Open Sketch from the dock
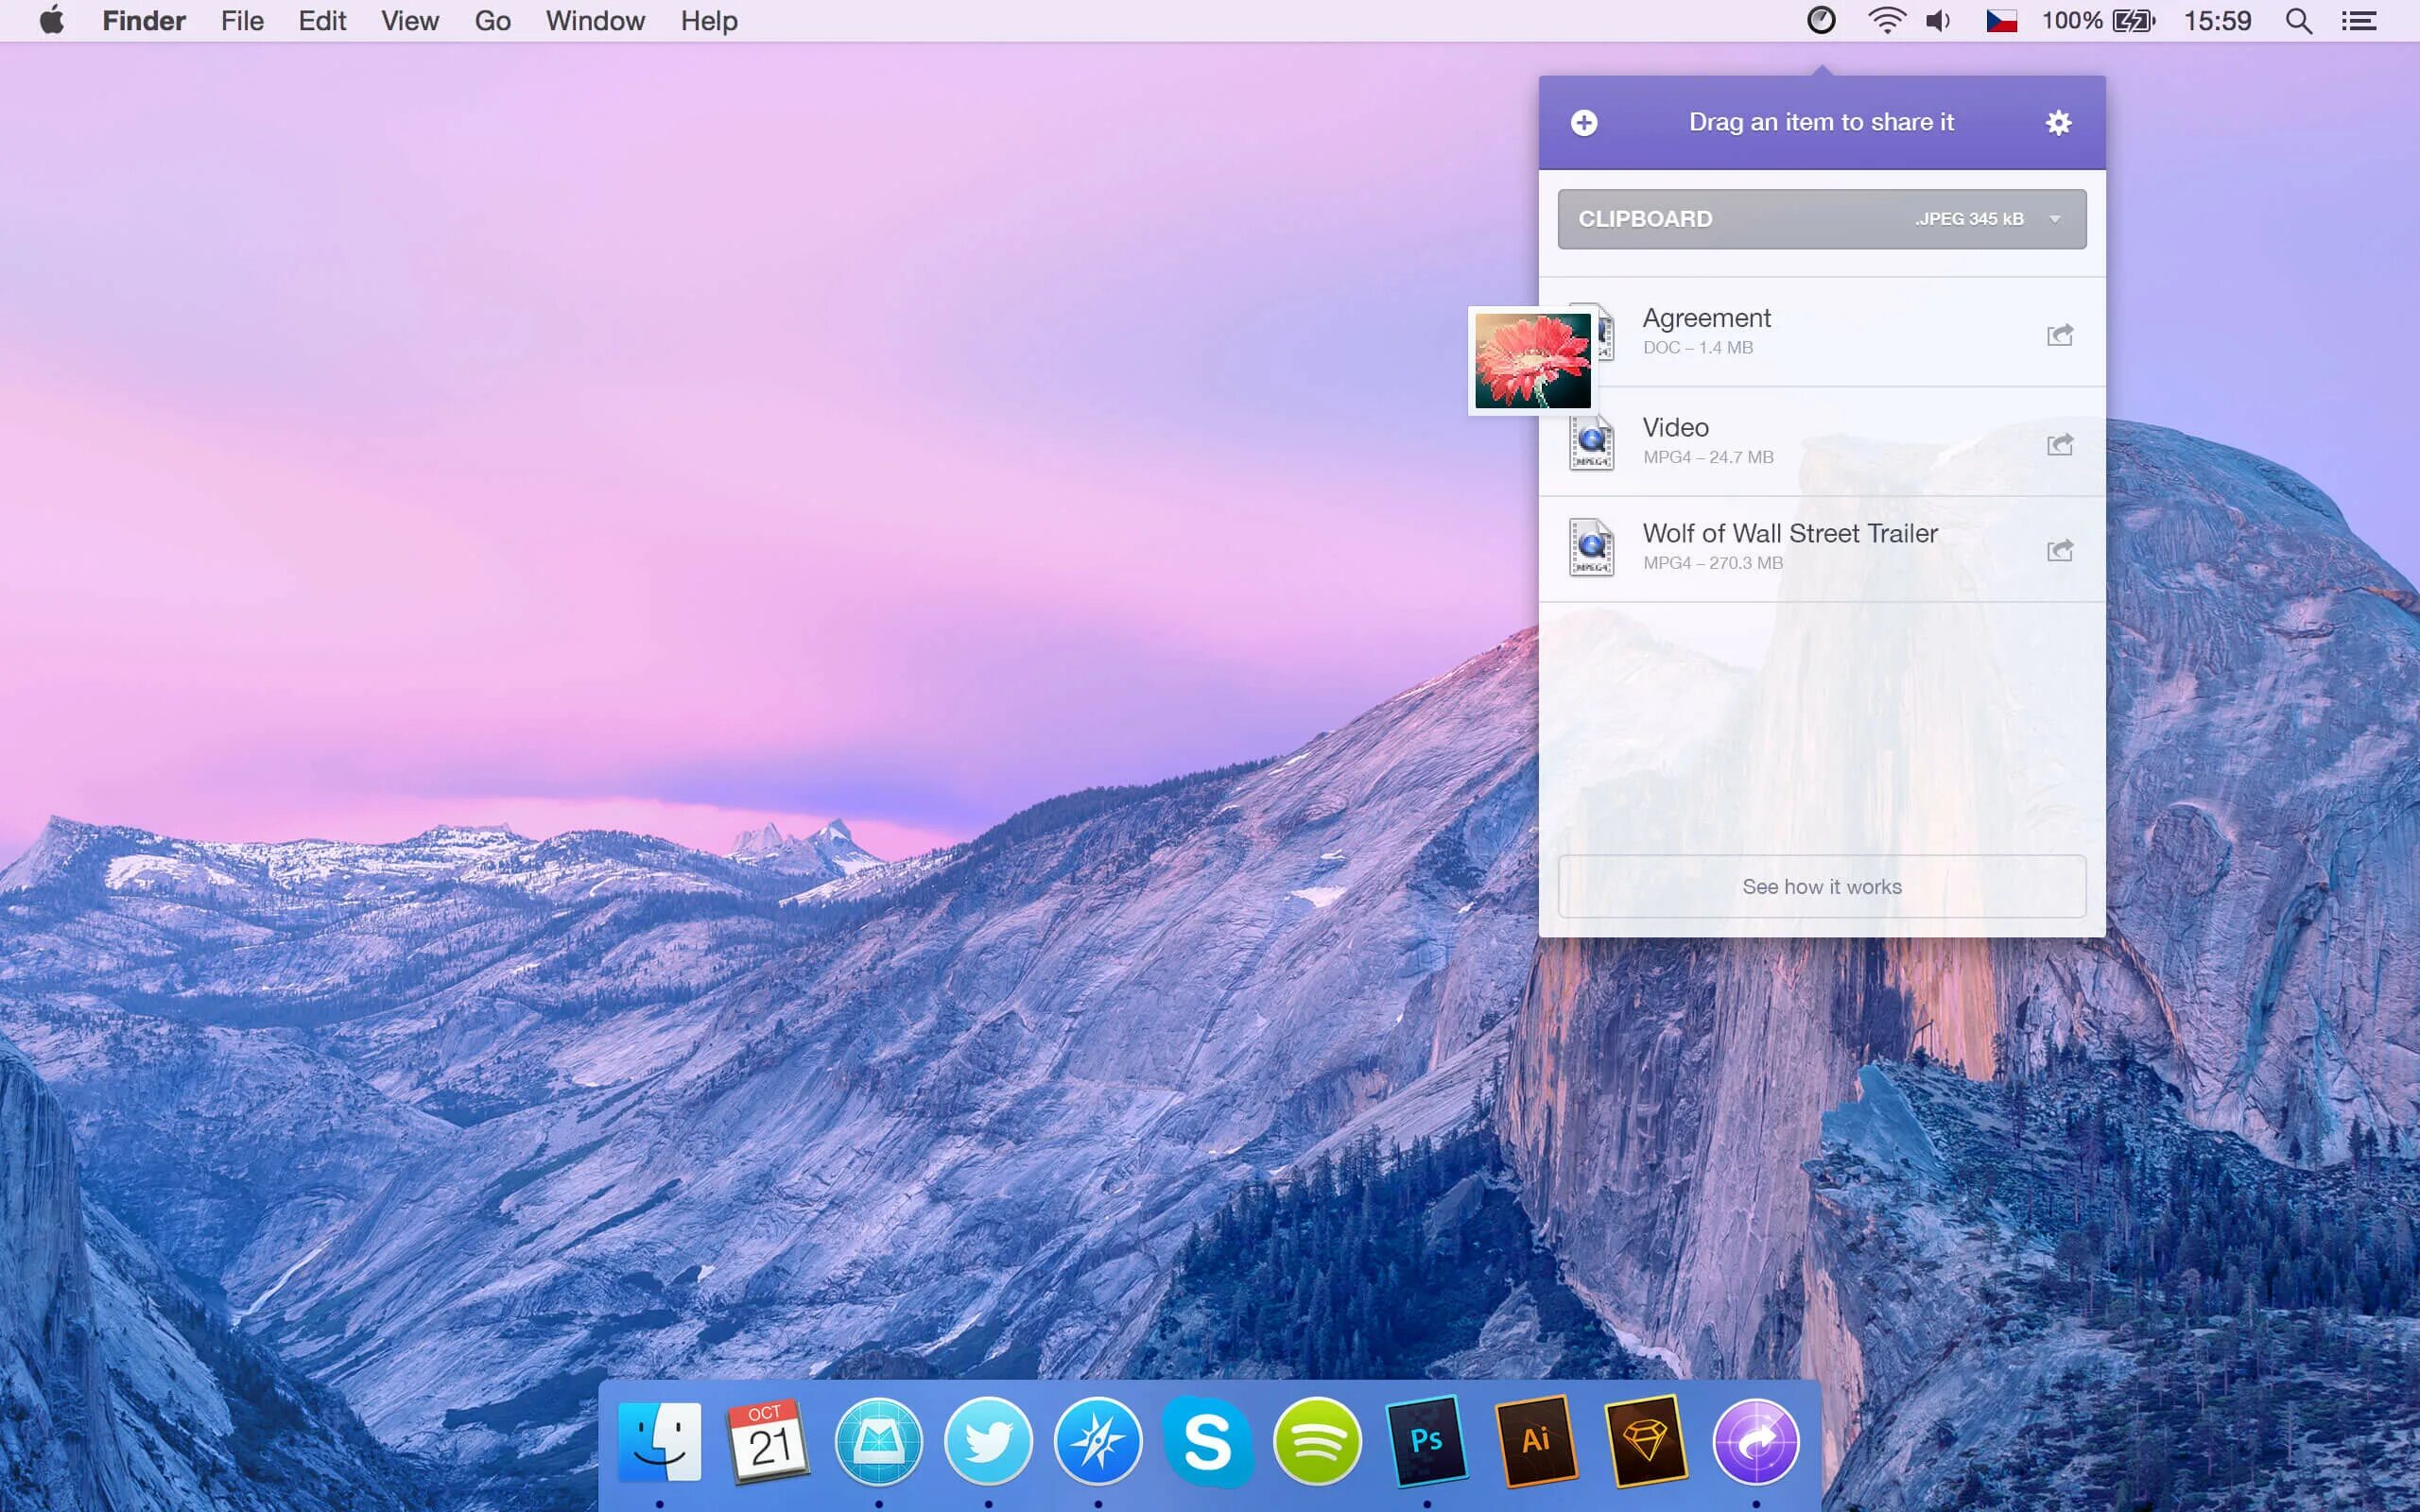The width and height of the screenshot is (2420, 1512). (x=1646, y=1441)
